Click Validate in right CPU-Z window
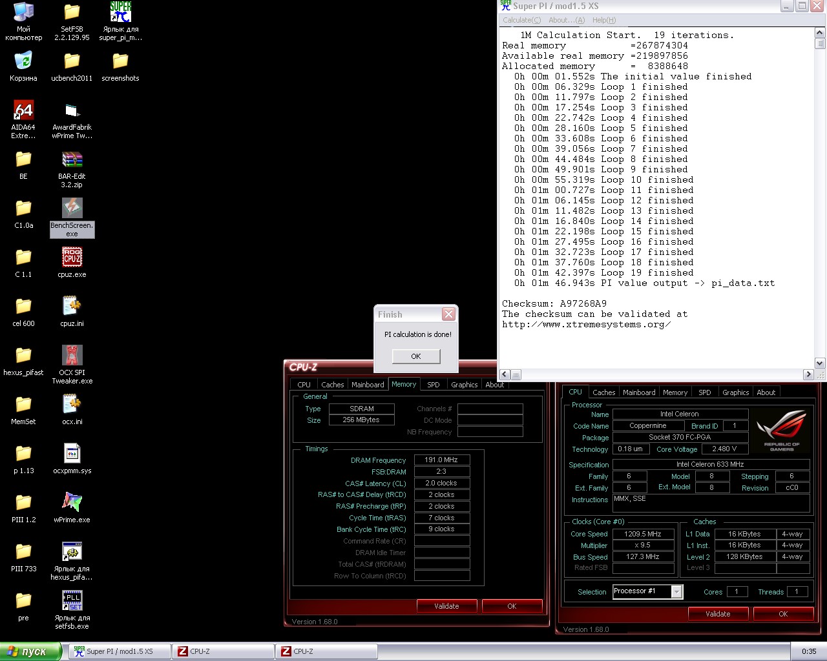The height and width of the screenshot is (661, 827). tap(718, 614)
